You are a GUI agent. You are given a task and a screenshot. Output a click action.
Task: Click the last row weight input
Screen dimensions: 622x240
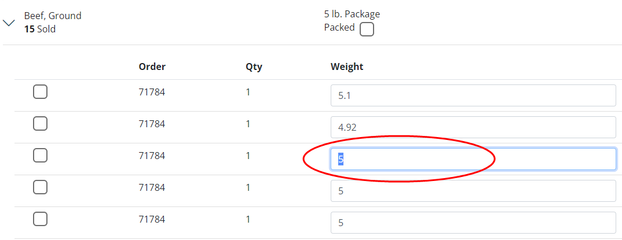point(473,223)
